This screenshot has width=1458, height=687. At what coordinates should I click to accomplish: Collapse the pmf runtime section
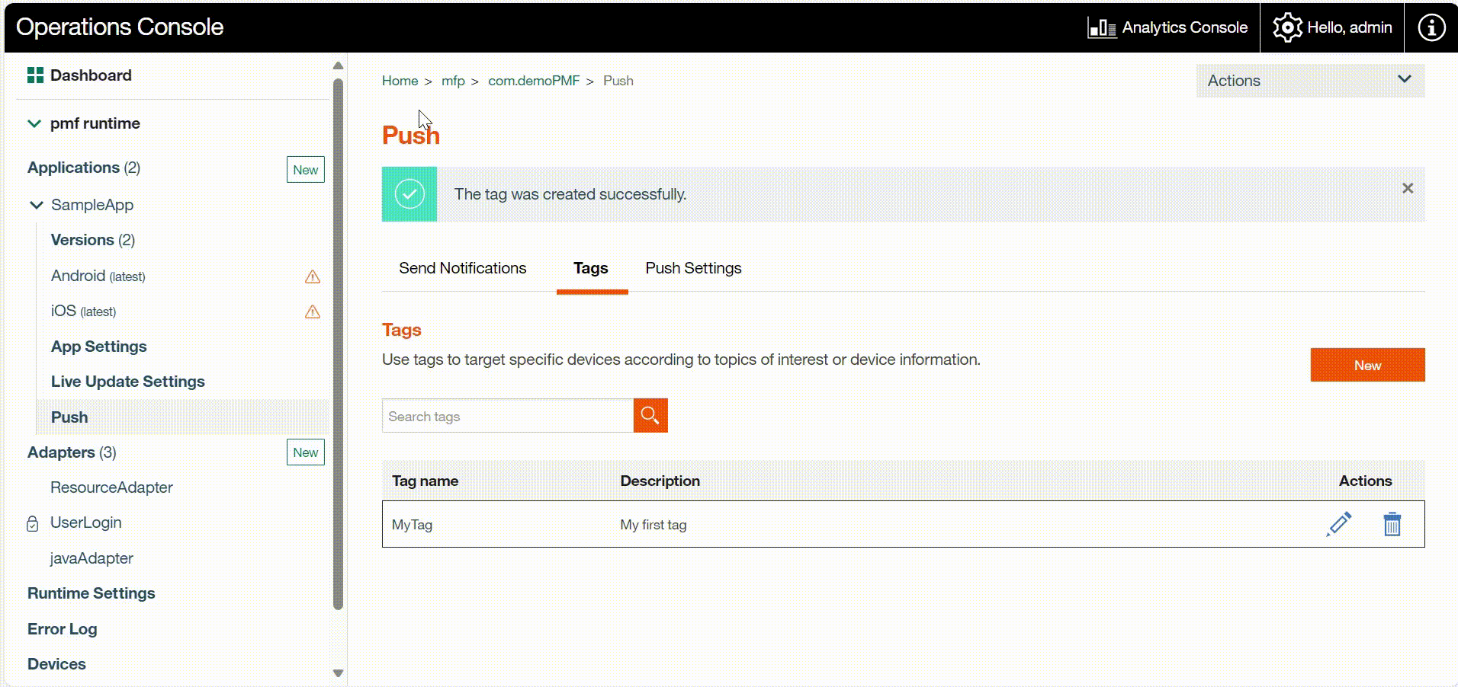34,123
